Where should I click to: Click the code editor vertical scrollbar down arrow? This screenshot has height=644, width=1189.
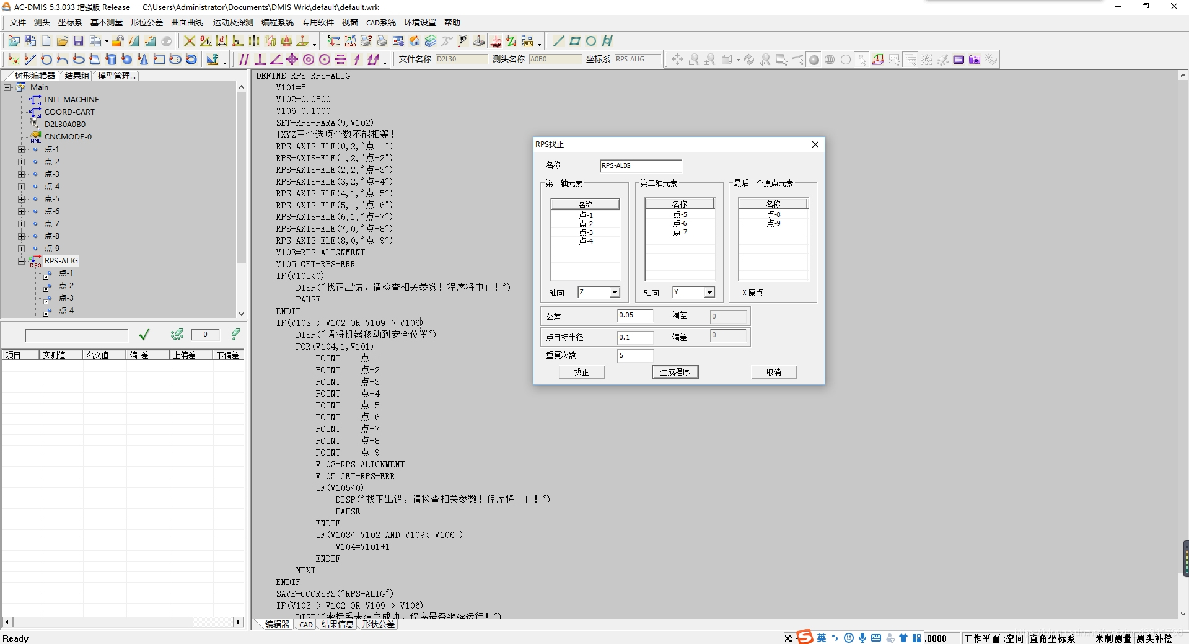click(x=1183, y=614)
